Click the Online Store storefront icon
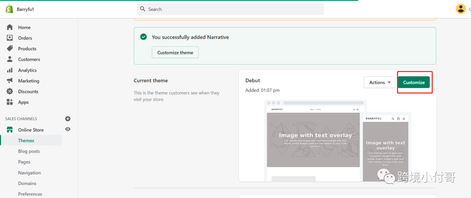Image resolution: width=471 pixels, height=198 pixels. 10,130
